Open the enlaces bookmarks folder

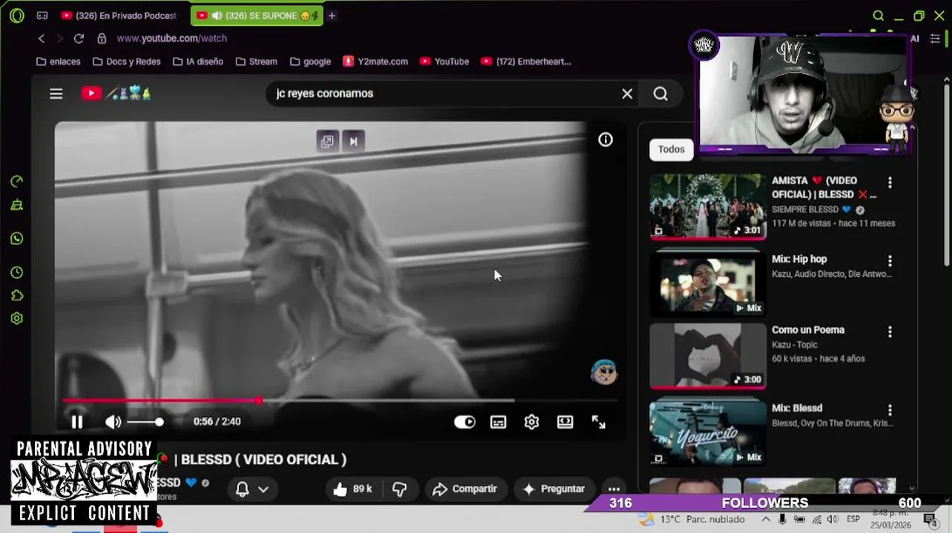tap(58, 61)
